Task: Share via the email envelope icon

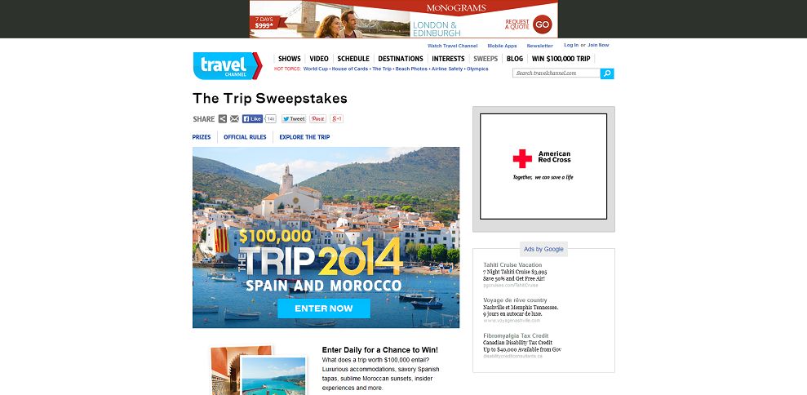Action: [x=235, y=119]
